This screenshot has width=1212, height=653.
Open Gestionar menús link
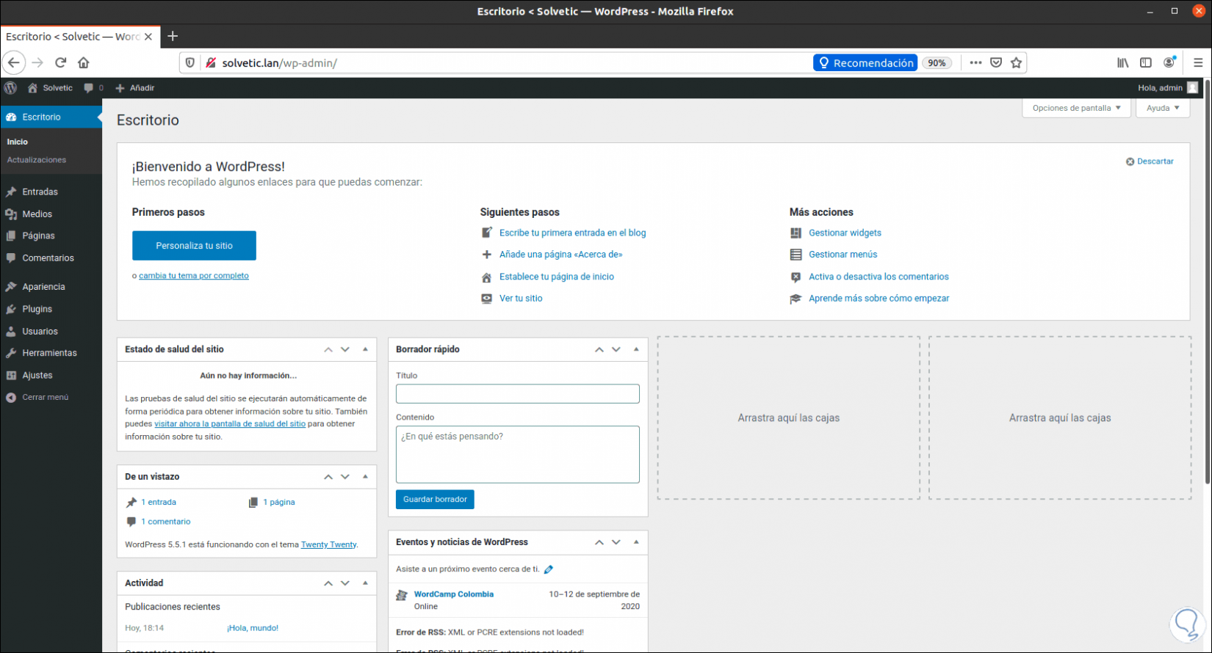[843, 255]
